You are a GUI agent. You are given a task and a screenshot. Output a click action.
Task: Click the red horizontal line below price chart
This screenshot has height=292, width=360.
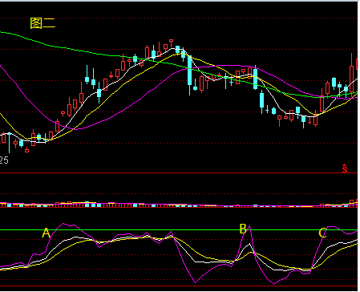tap(179, 173)
